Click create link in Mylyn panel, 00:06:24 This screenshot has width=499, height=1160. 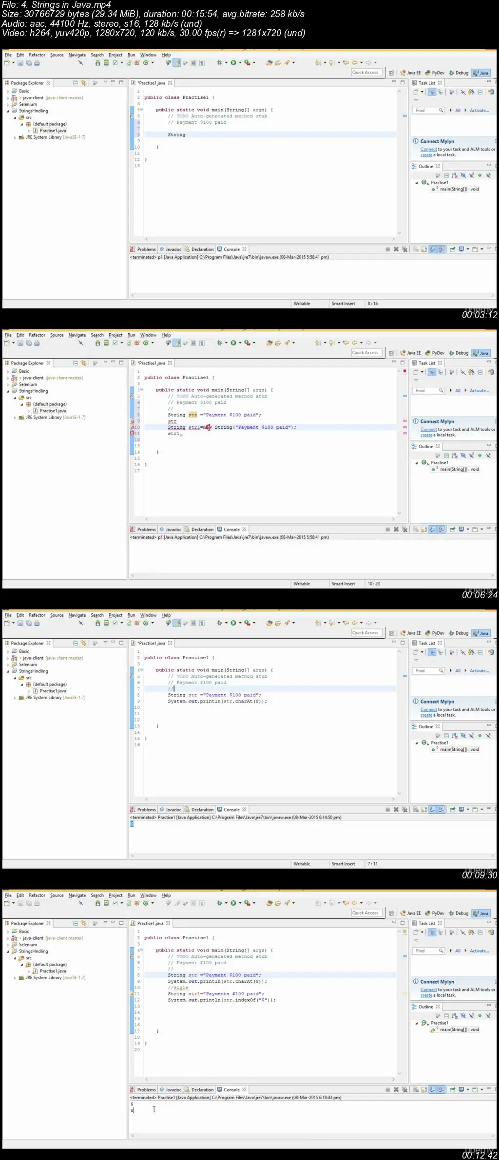click(426, 435)
